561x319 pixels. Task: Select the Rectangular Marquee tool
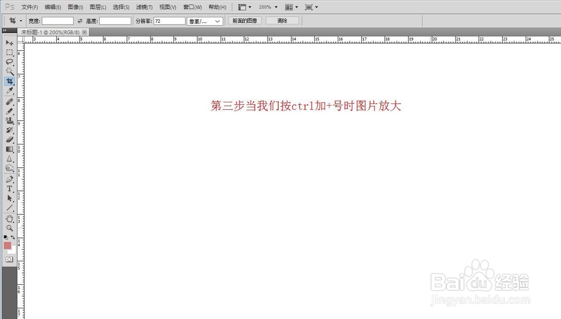point(10,53)
